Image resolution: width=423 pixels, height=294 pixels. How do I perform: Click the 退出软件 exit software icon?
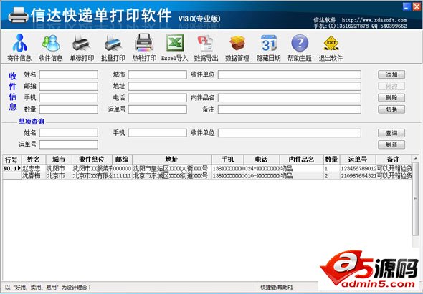pyautogui.click(x=331, y=48)
